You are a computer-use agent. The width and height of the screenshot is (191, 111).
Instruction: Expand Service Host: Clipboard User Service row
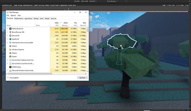click(x=7, y=60)
